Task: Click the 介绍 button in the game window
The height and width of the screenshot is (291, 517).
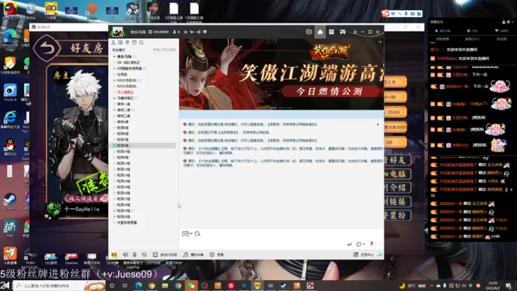Action: (397, 188)
